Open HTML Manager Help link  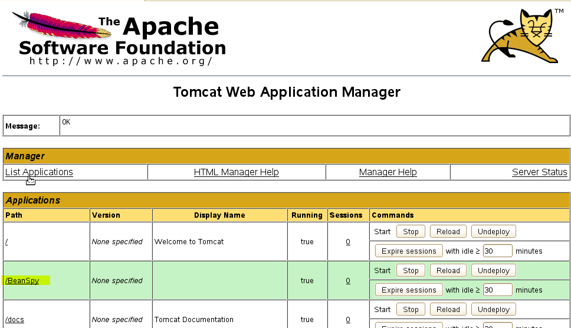tap(237, 172)
